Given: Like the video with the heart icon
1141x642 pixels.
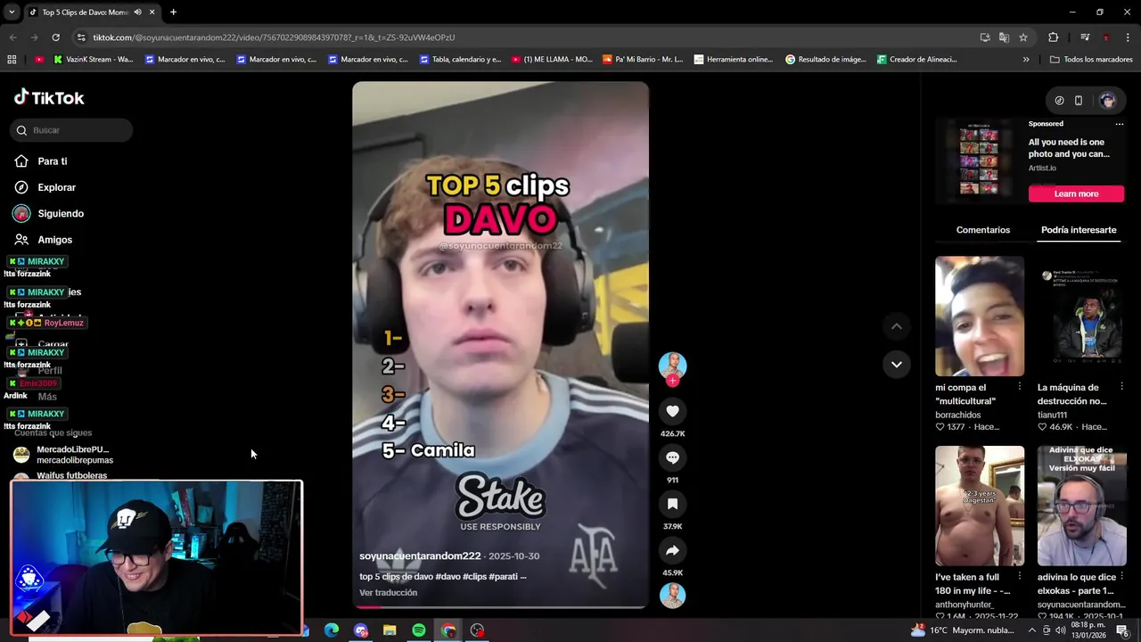Looking at the screenshot, I should coord(672,411).
